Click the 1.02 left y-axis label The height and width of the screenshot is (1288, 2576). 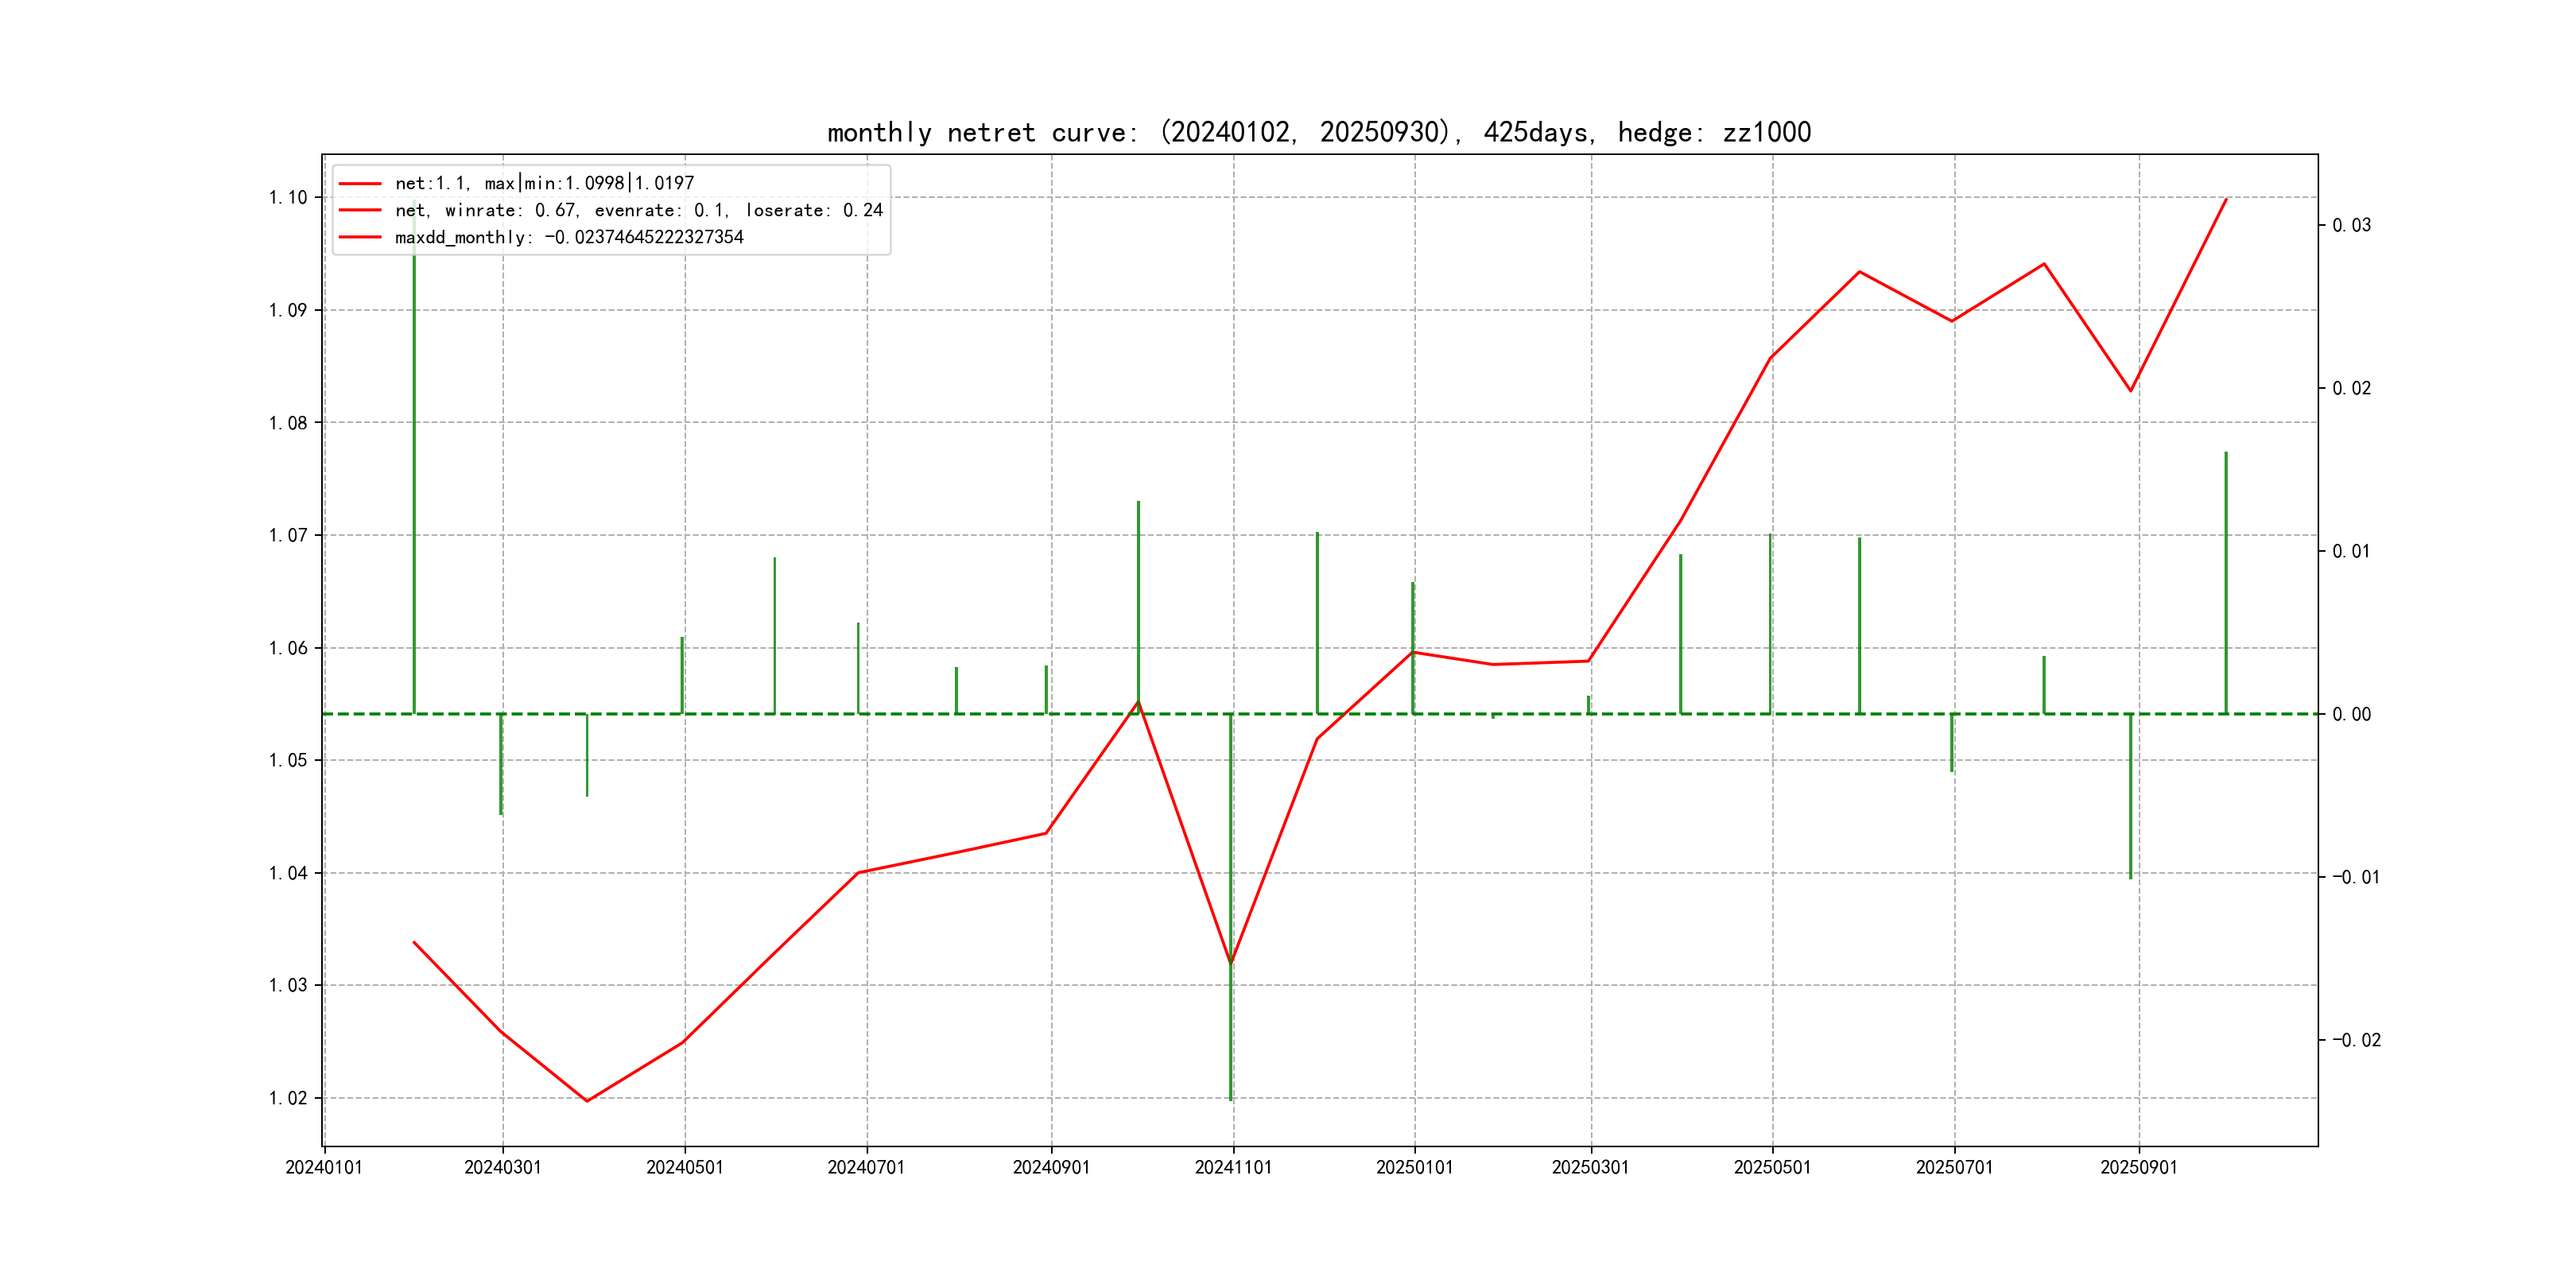coord(288,1098)
